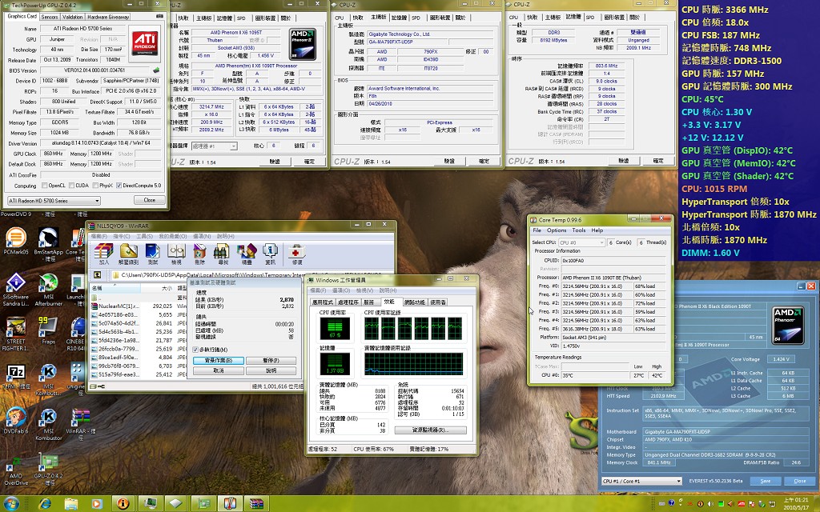Image resolution: width=820 pixels, height=512 pixels.
Task: Toggle the 多執行緒(M) multithreading checkbox
Action: [x=195, y=350]
